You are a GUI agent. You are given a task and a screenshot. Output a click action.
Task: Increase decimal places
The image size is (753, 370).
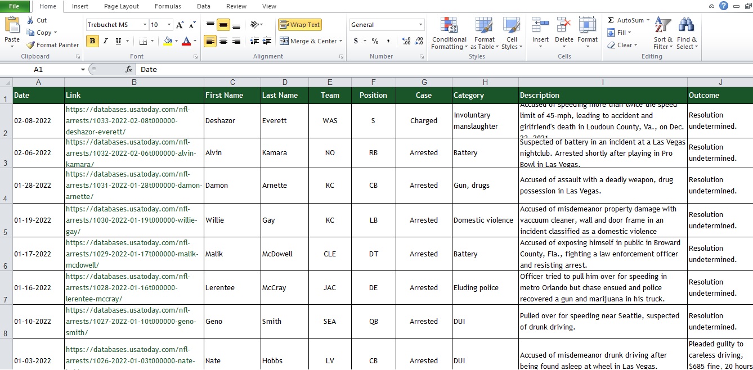(x=406, y=41)
